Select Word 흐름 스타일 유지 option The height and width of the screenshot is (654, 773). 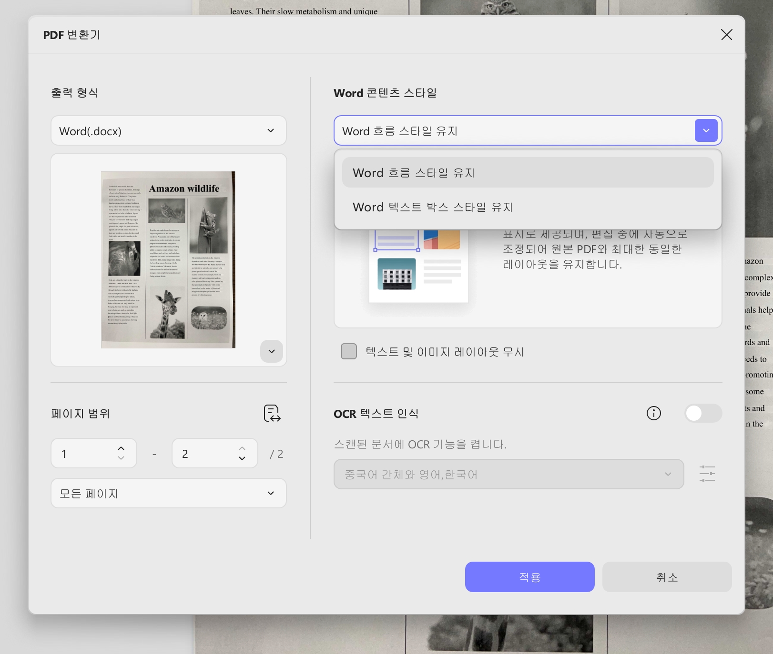[x=528, y=173]
